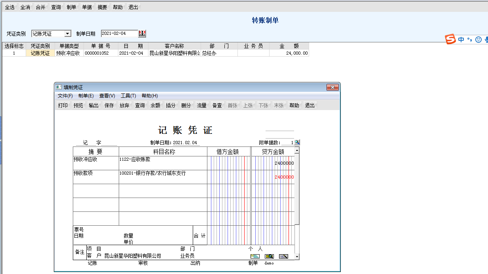
Task: Click 全选 in the main toolbar
Action: click(x=9, y=7)
